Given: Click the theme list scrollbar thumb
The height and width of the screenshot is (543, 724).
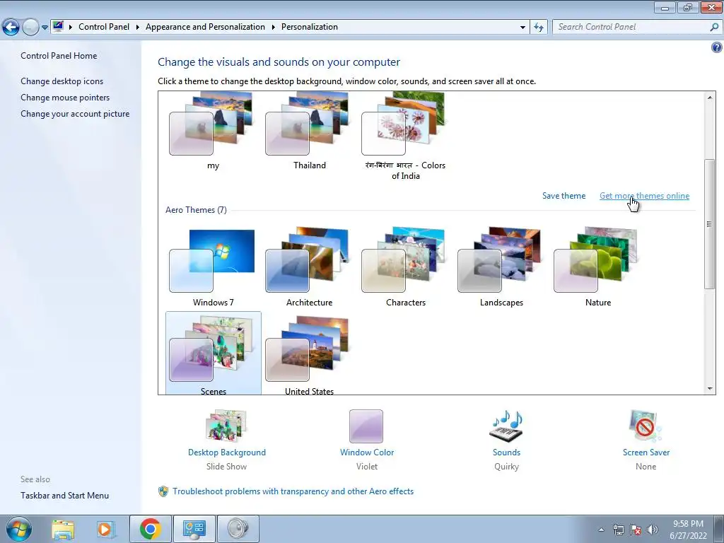Looking at the screenshot, I should point(710,224).
